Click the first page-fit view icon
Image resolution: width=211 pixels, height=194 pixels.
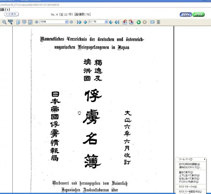[x=18, y=22]
